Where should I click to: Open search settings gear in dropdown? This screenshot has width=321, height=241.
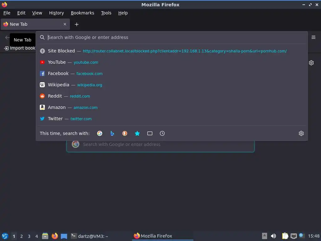point(301,133)
